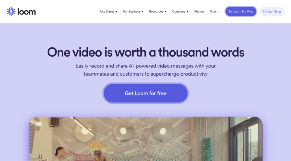Click Try Loom For Free button
The width and height of the screenshot is (291, 161).
pos(241,11)
